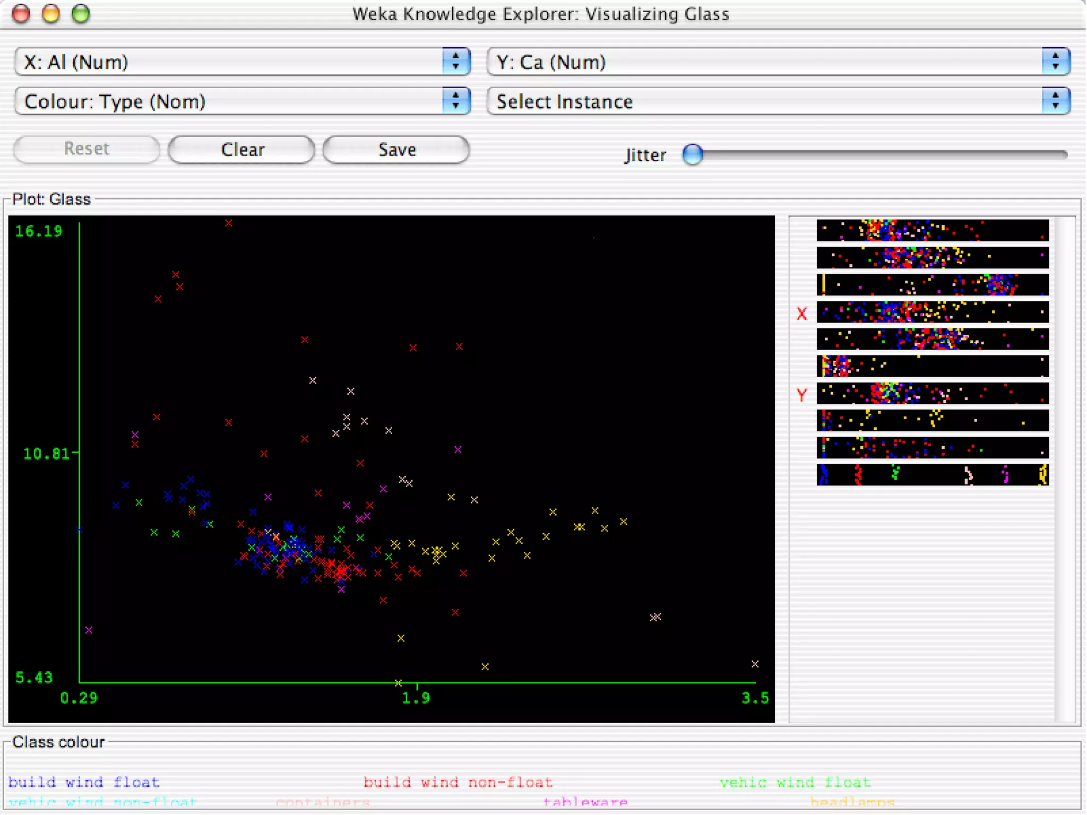Click the 'tableware' class colour label
This screenshot has height=815, width=1087.
pyautogui.click(x=585, y=801)
